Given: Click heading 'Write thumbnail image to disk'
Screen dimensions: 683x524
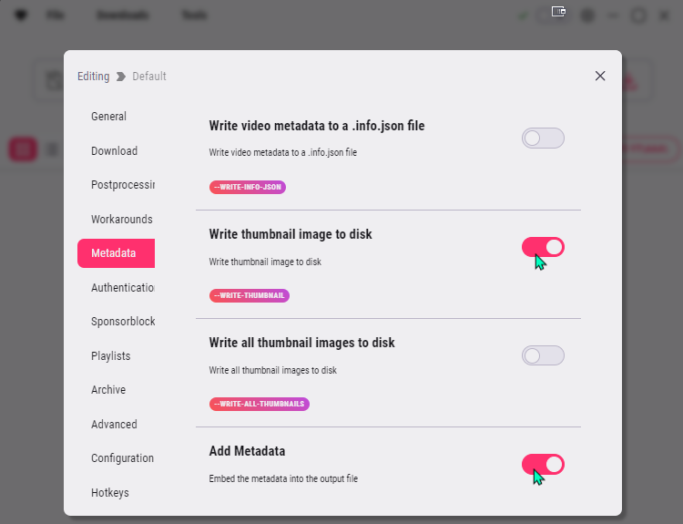Looking at the screenshot, I should click(x=291, y=234).
